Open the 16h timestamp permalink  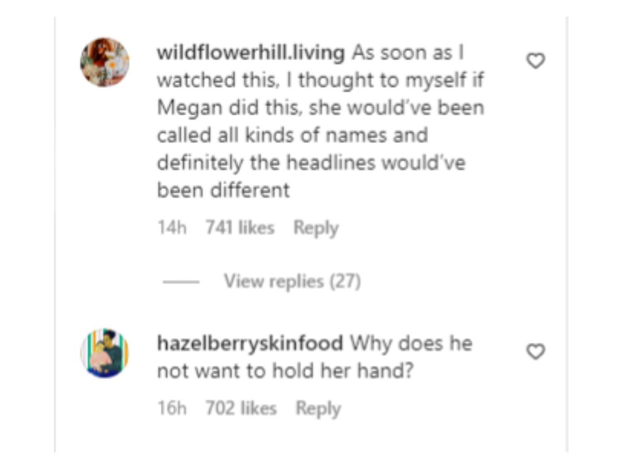click(x=172, y=408)
